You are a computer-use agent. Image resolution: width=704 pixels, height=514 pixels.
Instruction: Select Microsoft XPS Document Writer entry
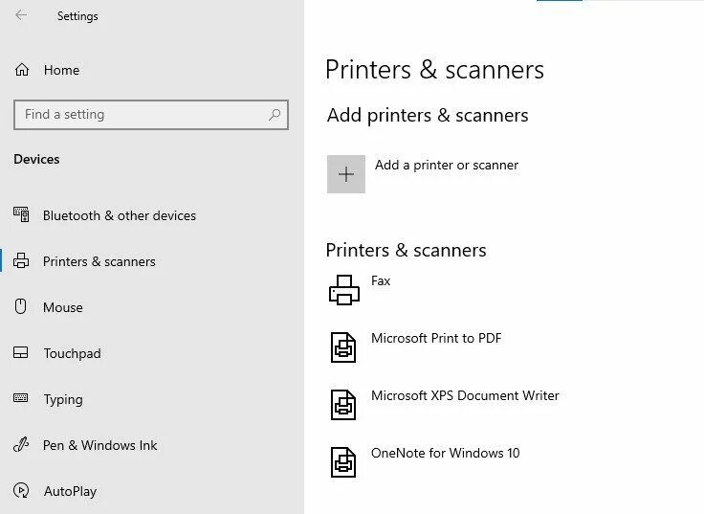(x=465, y=395)
